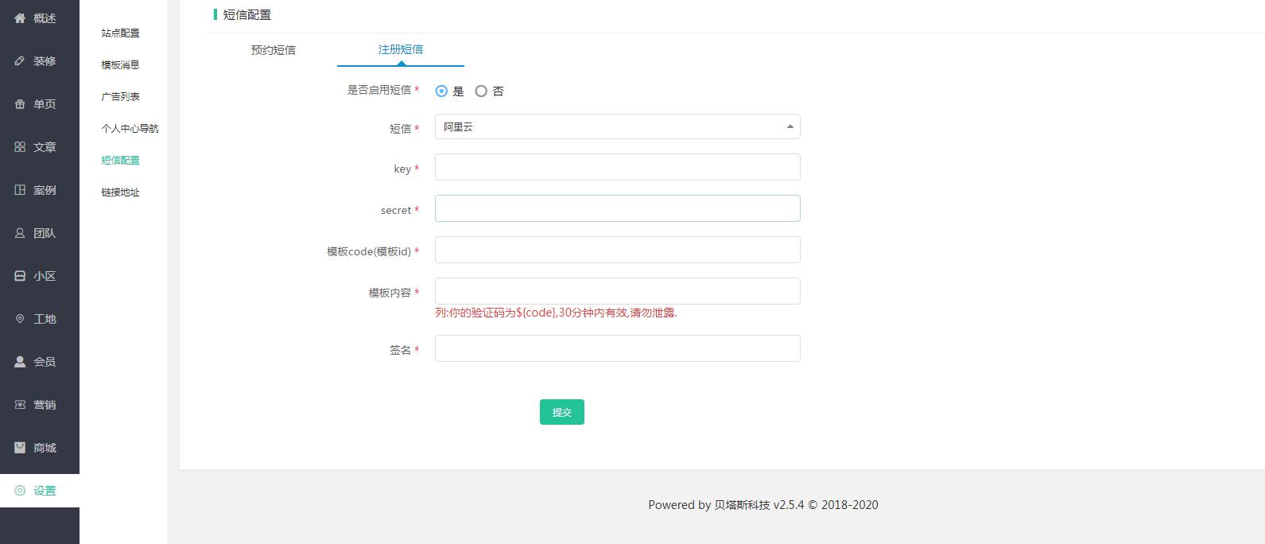The image size is (1265, 544).
Task: Open 短信配置 submenu item
Action: tap(121, 161)
